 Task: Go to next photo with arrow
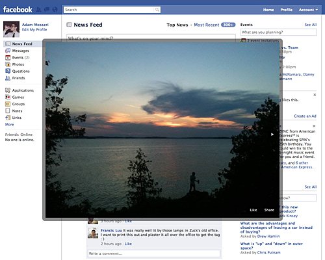[x=272, y=135]
